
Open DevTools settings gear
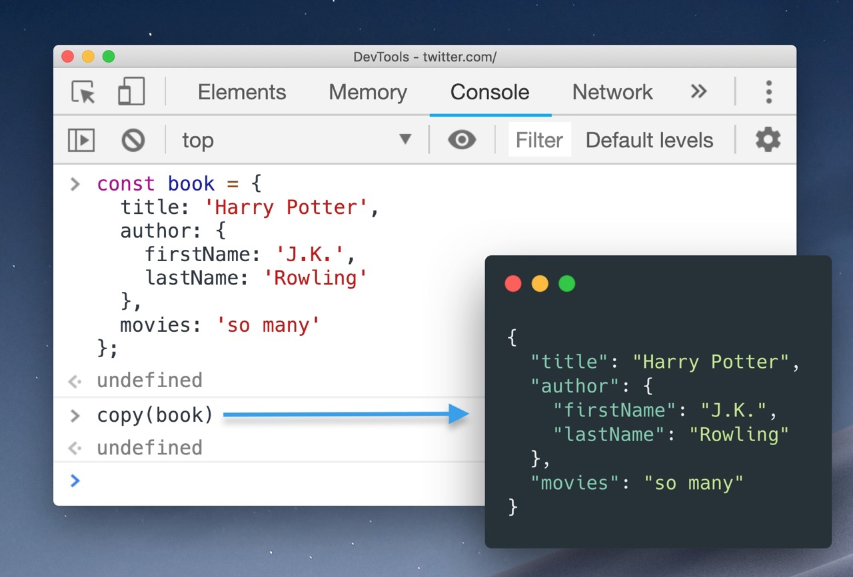point(767,140)
